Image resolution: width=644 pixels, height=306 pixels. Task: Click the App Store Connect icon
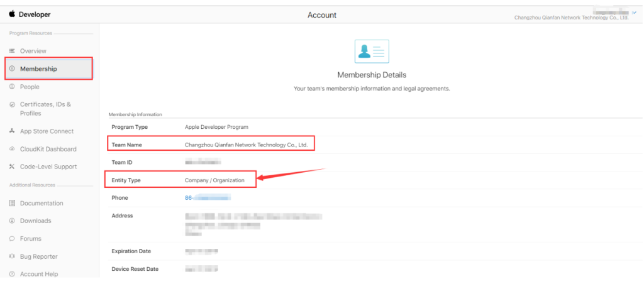[12, 131]
